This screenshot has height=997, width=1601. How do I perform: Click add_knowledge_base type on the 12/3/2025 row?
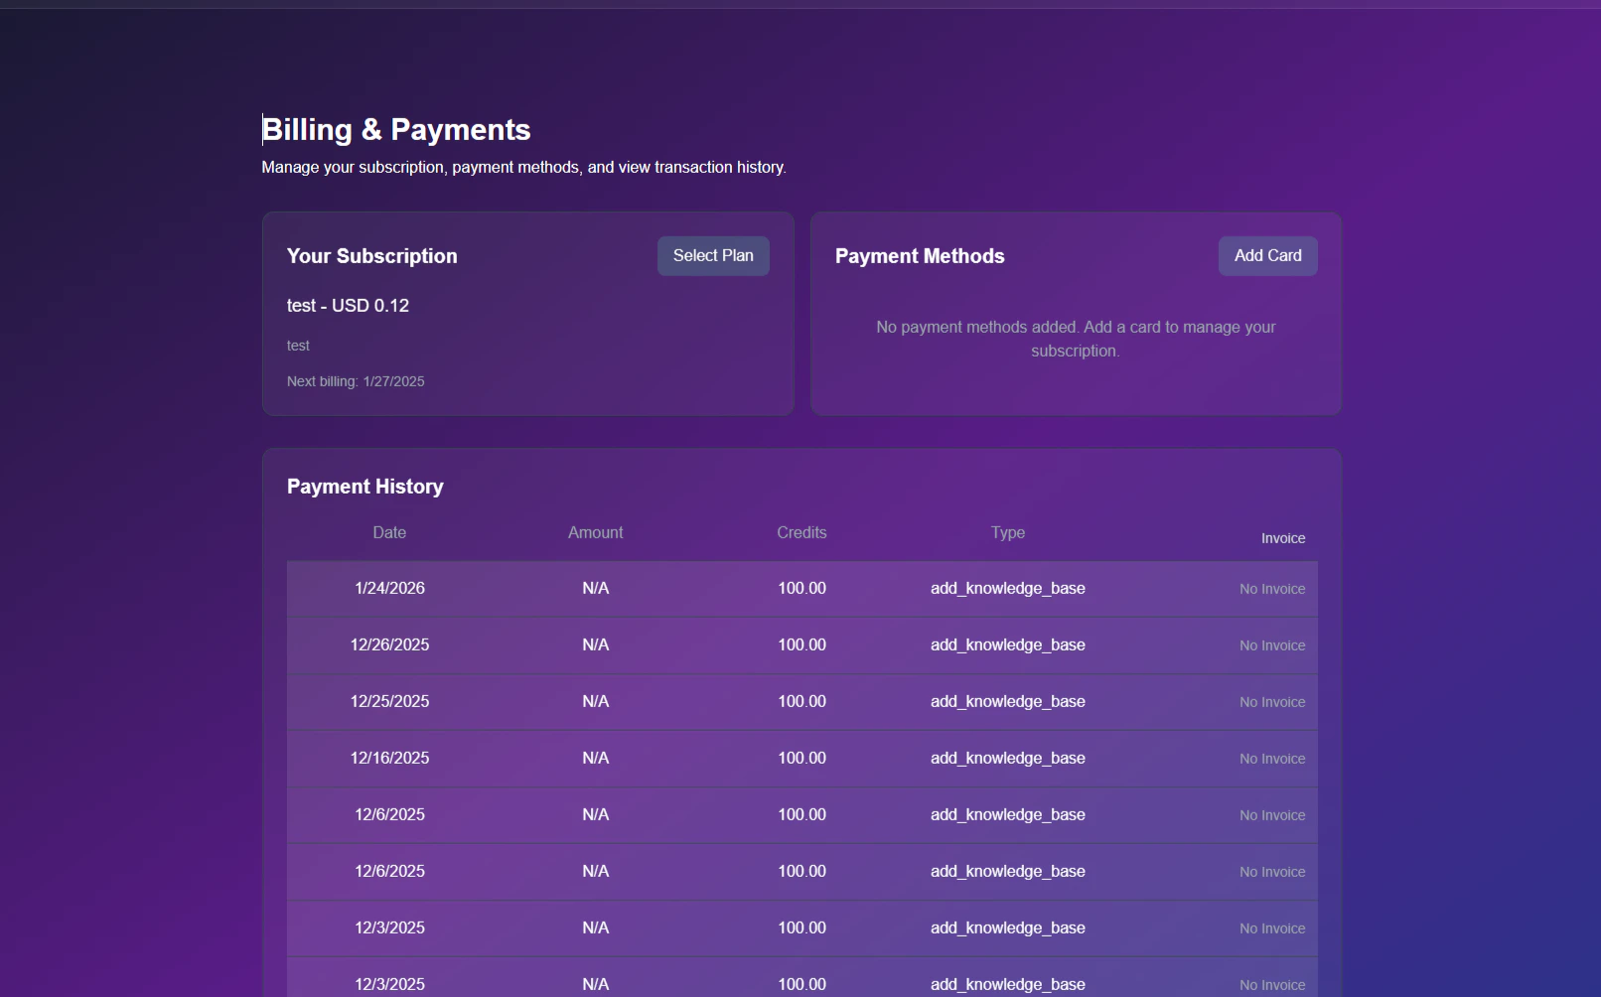tap(1007, 927)
